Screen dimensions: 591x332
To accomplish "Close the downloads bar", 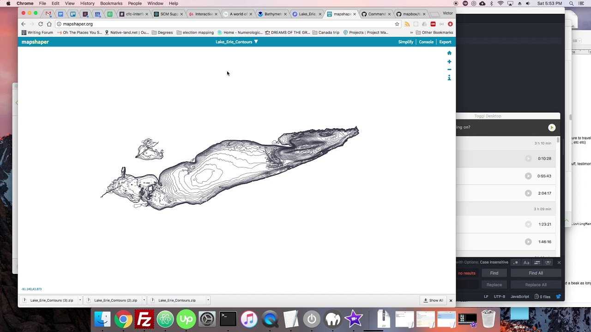I will [451, 301].
